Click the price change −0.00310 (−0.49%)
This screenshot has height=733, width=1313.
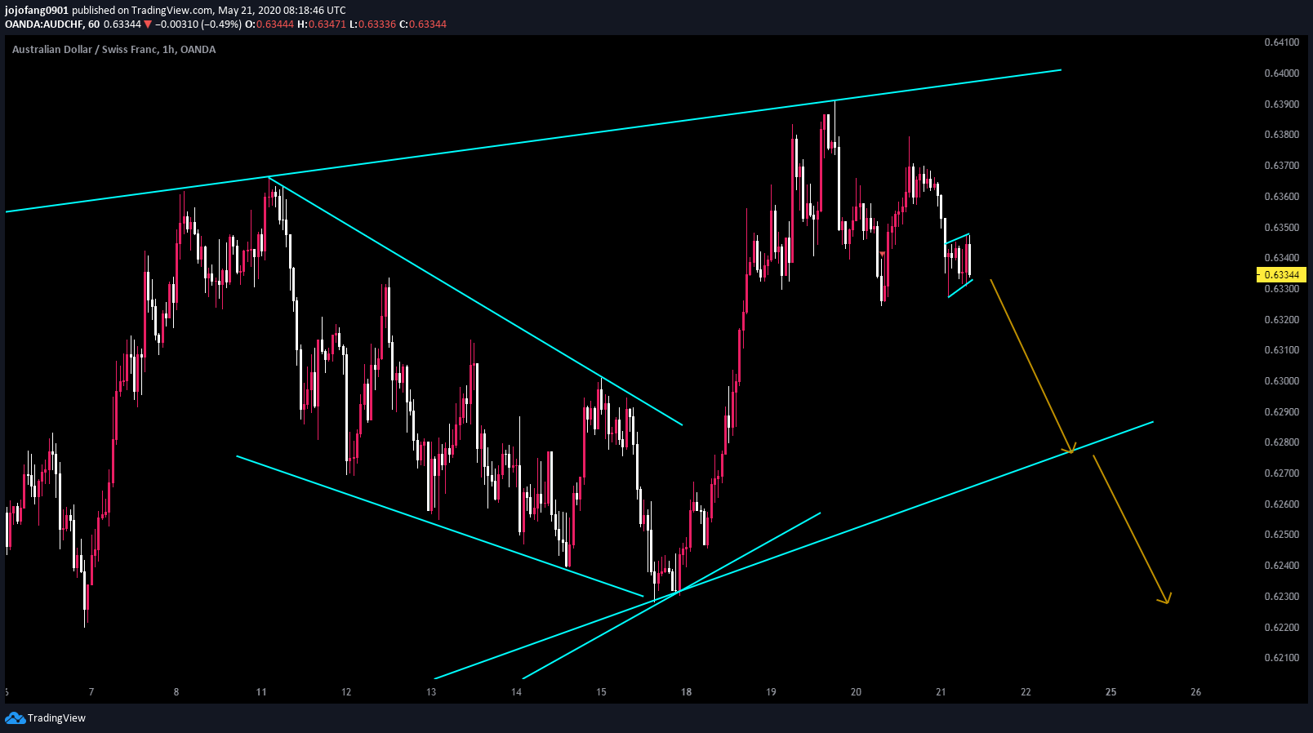point(198,24)
